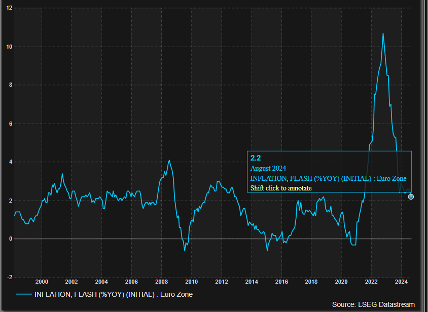
Task: Click the Shift click to annotate hint
Action: (281, 188)
